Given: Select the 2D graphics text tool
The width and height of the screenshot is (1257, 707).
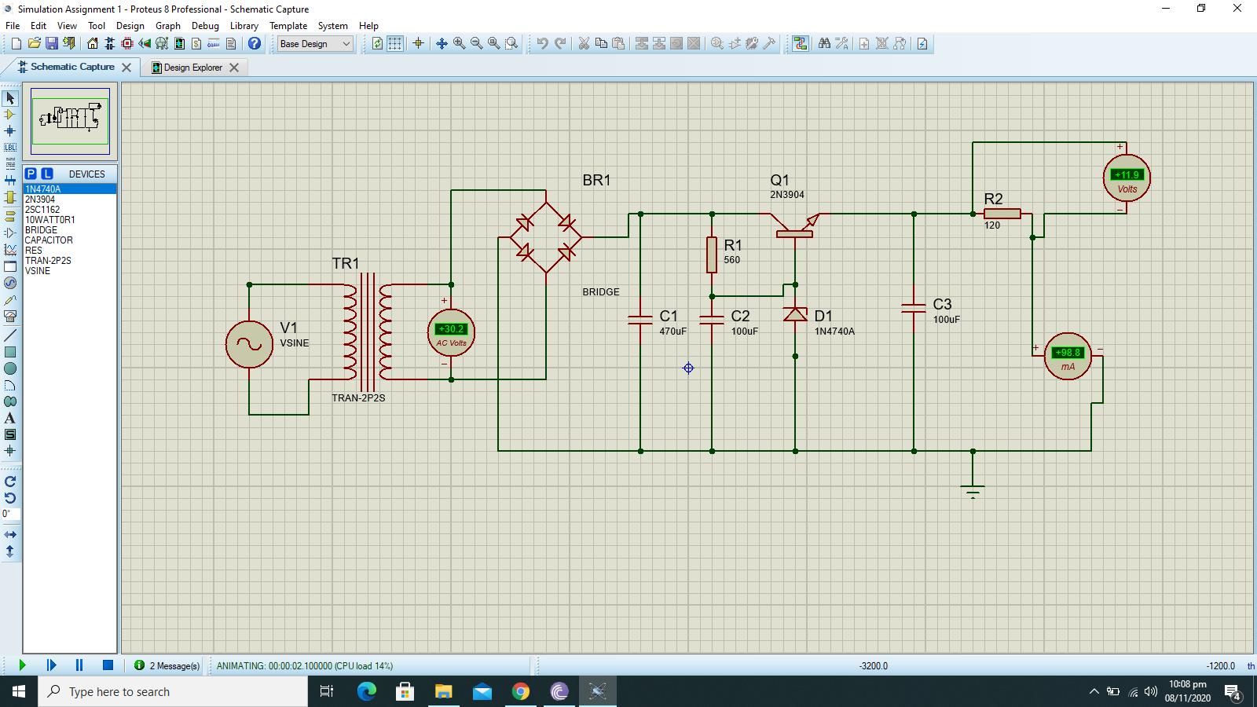Looking at the screenshot, I should click(10, 418).
